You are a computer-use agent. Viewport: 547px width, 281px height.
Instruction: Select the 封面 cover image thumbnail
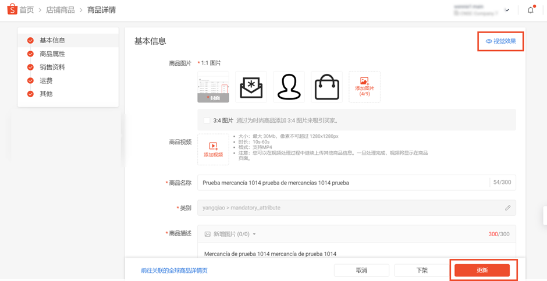point(213,87)
